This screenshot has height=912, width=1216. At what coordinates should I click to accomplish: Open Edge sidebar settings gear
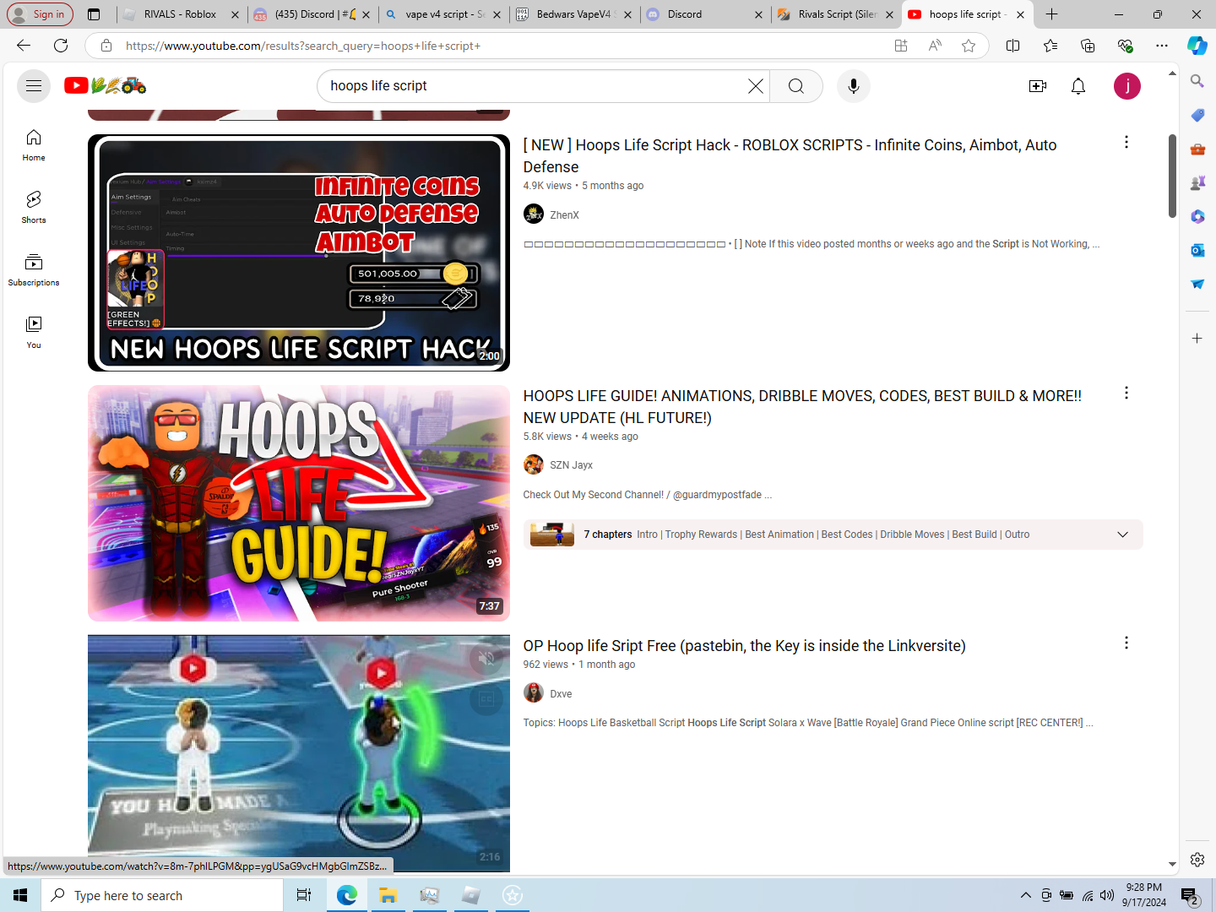point(1197,860)
